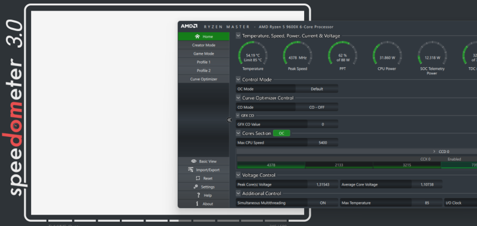Switch to Game Mode profile
The height and width of the screenshot is (226, 477).
coord(203,54)
